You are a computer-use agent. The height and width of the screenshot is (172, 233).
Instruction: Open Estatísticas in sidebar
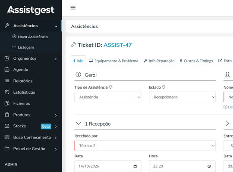24,92
